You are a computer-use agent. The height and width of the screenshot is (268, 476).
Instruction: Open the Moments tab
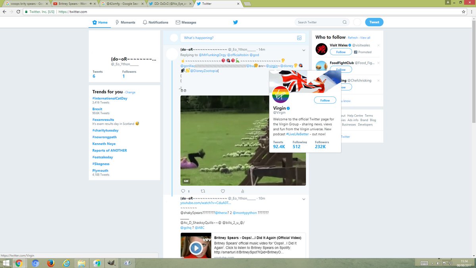(125, 22)
